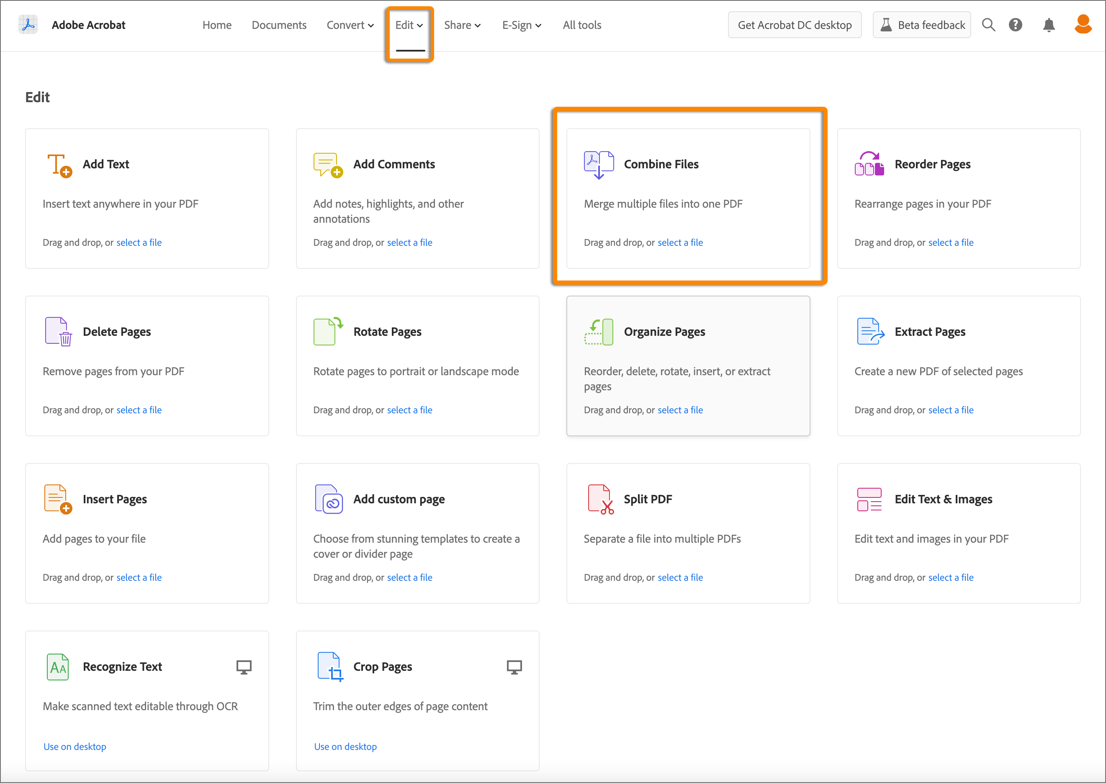Select a file for Combine Files

pyautogui.click(x=680, y=242)
